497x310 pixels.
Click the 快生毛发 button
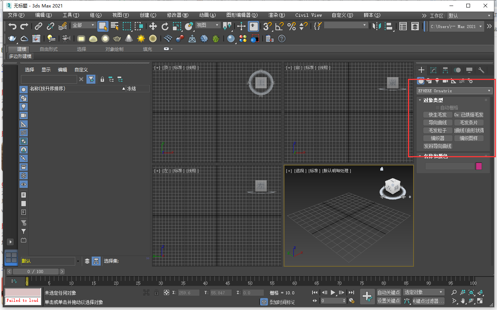437,115
